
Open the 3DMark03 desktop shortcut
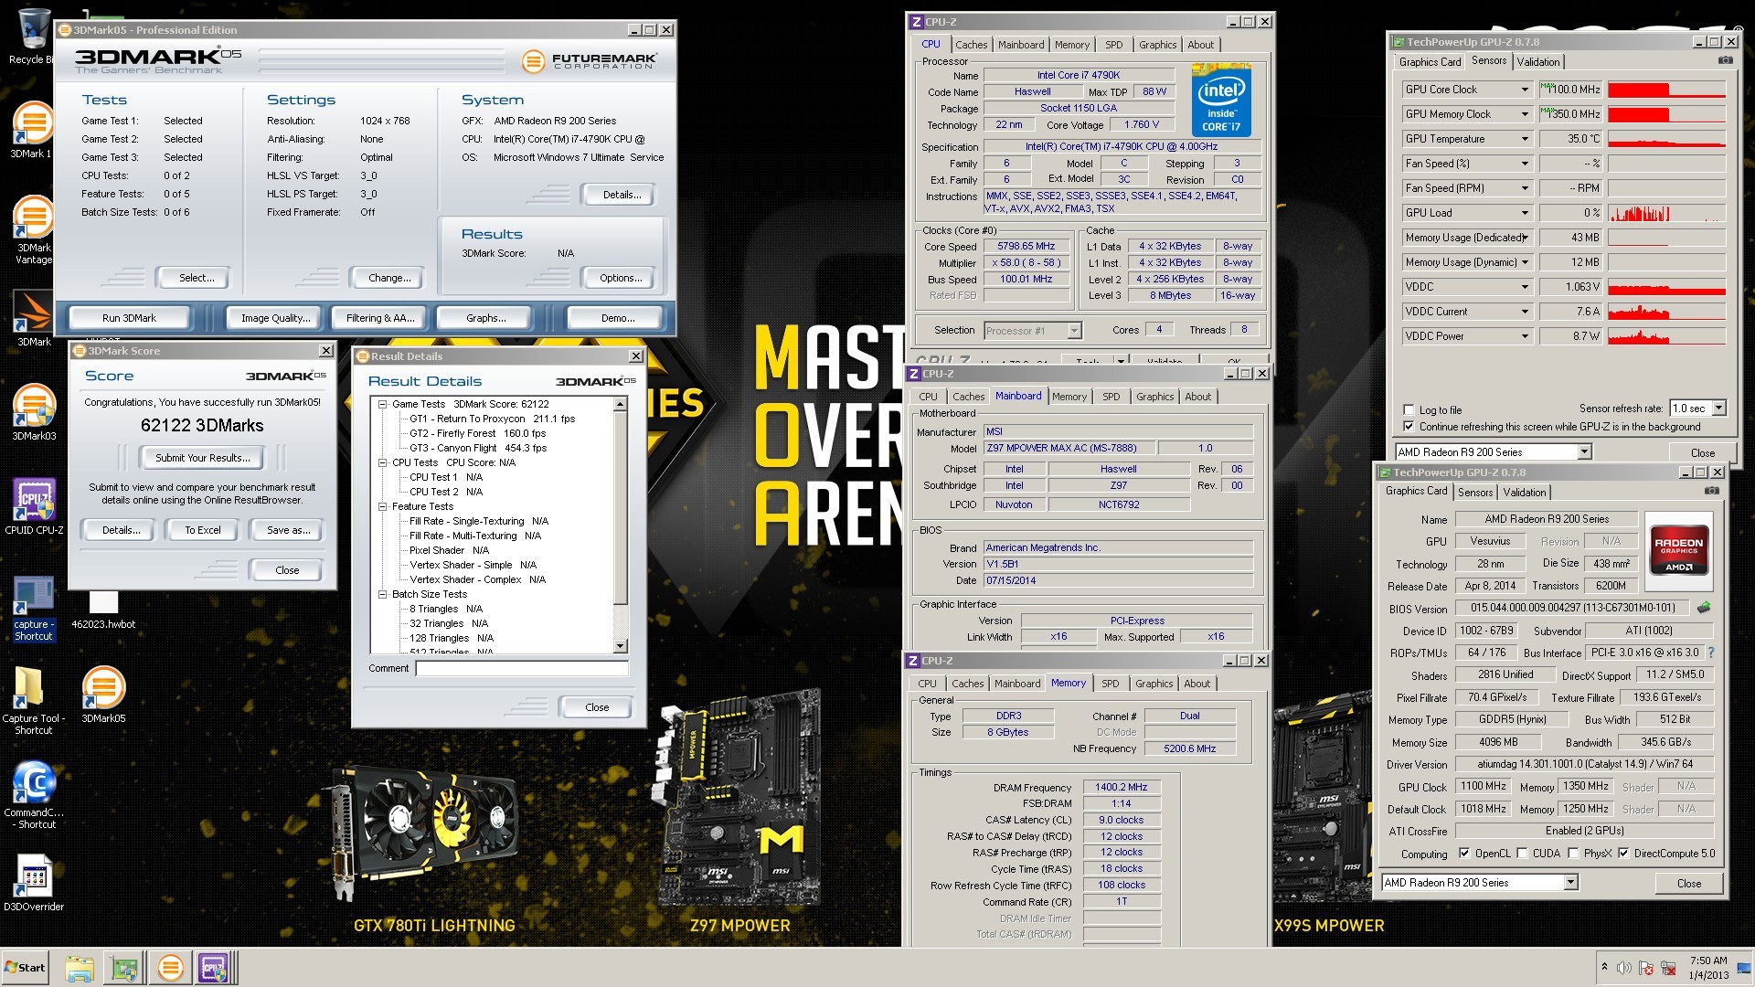[x=34, y=412]
